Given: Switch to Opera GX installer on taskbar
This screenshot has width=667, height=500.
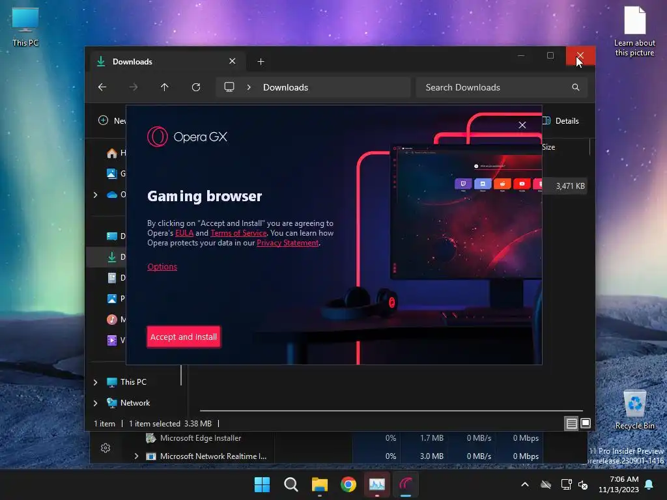Looking at the screenshot, I should pos(406,484).
